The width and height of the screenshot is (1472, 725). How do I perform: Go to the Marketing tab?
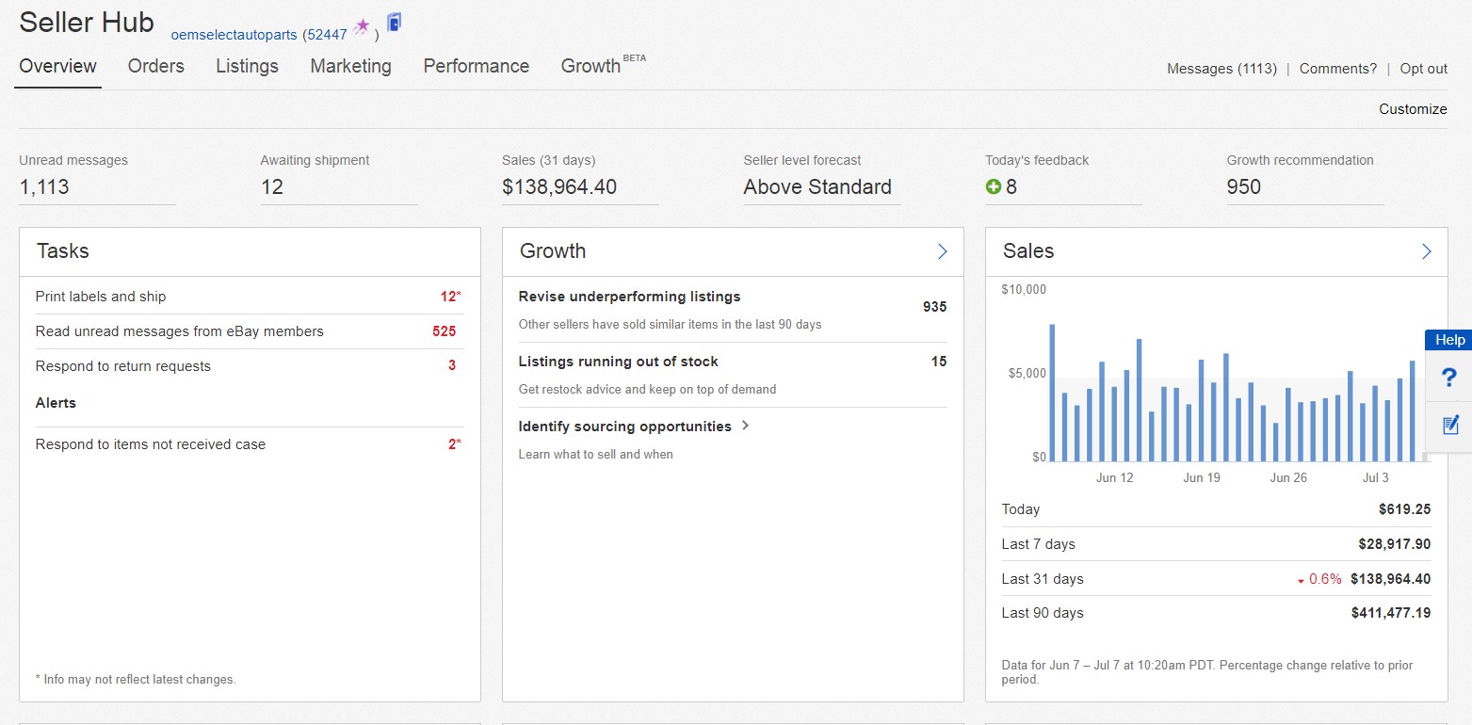coord(350,66)
